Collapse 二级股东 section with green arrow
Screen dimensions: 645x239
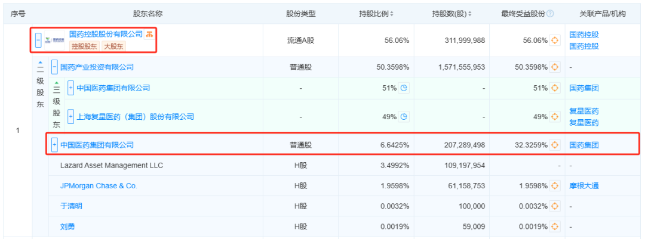(x=41, y=63)
